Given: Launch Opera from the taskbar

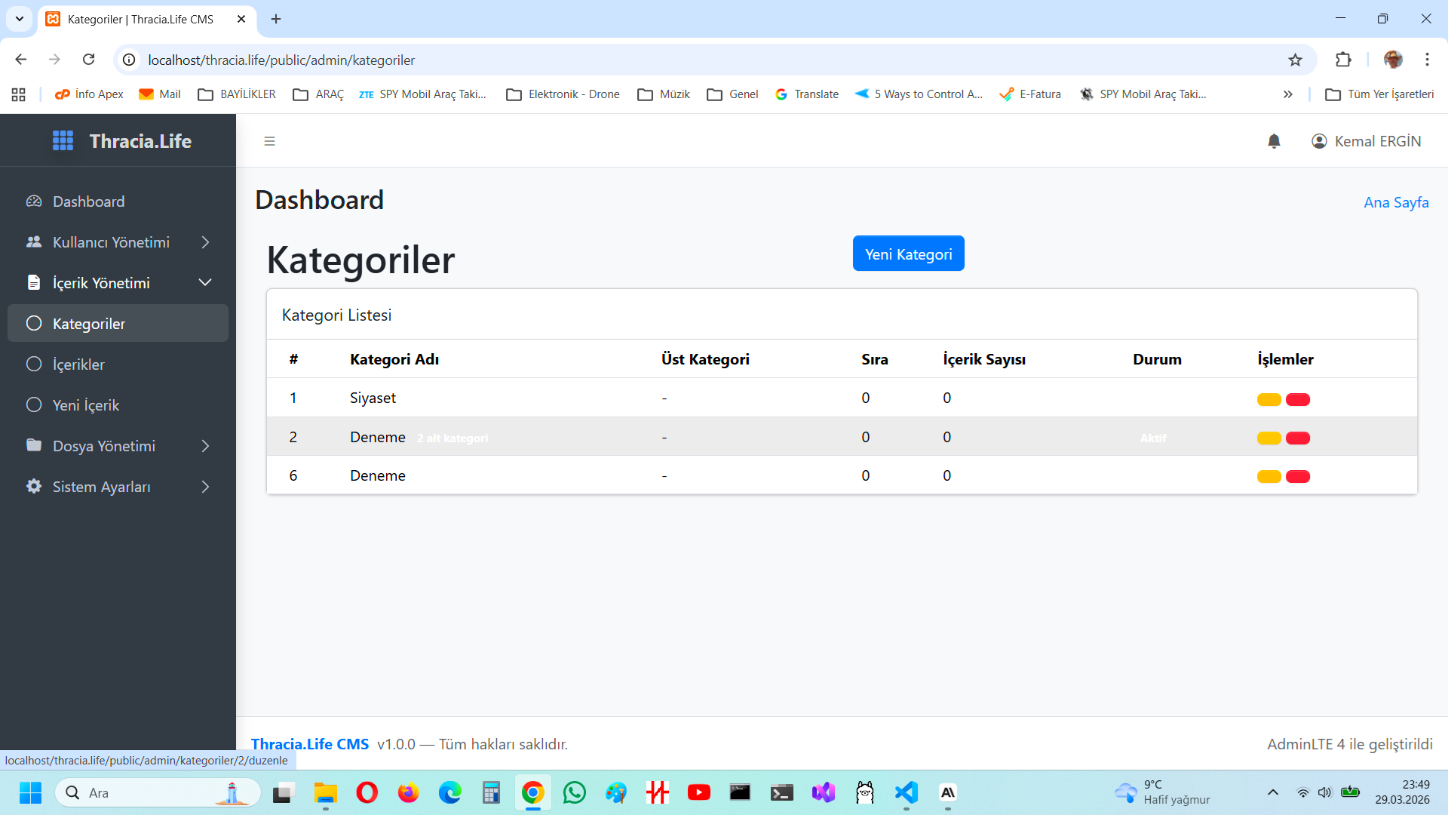Looking at the screenshot, I should click(x=367, y=792).
